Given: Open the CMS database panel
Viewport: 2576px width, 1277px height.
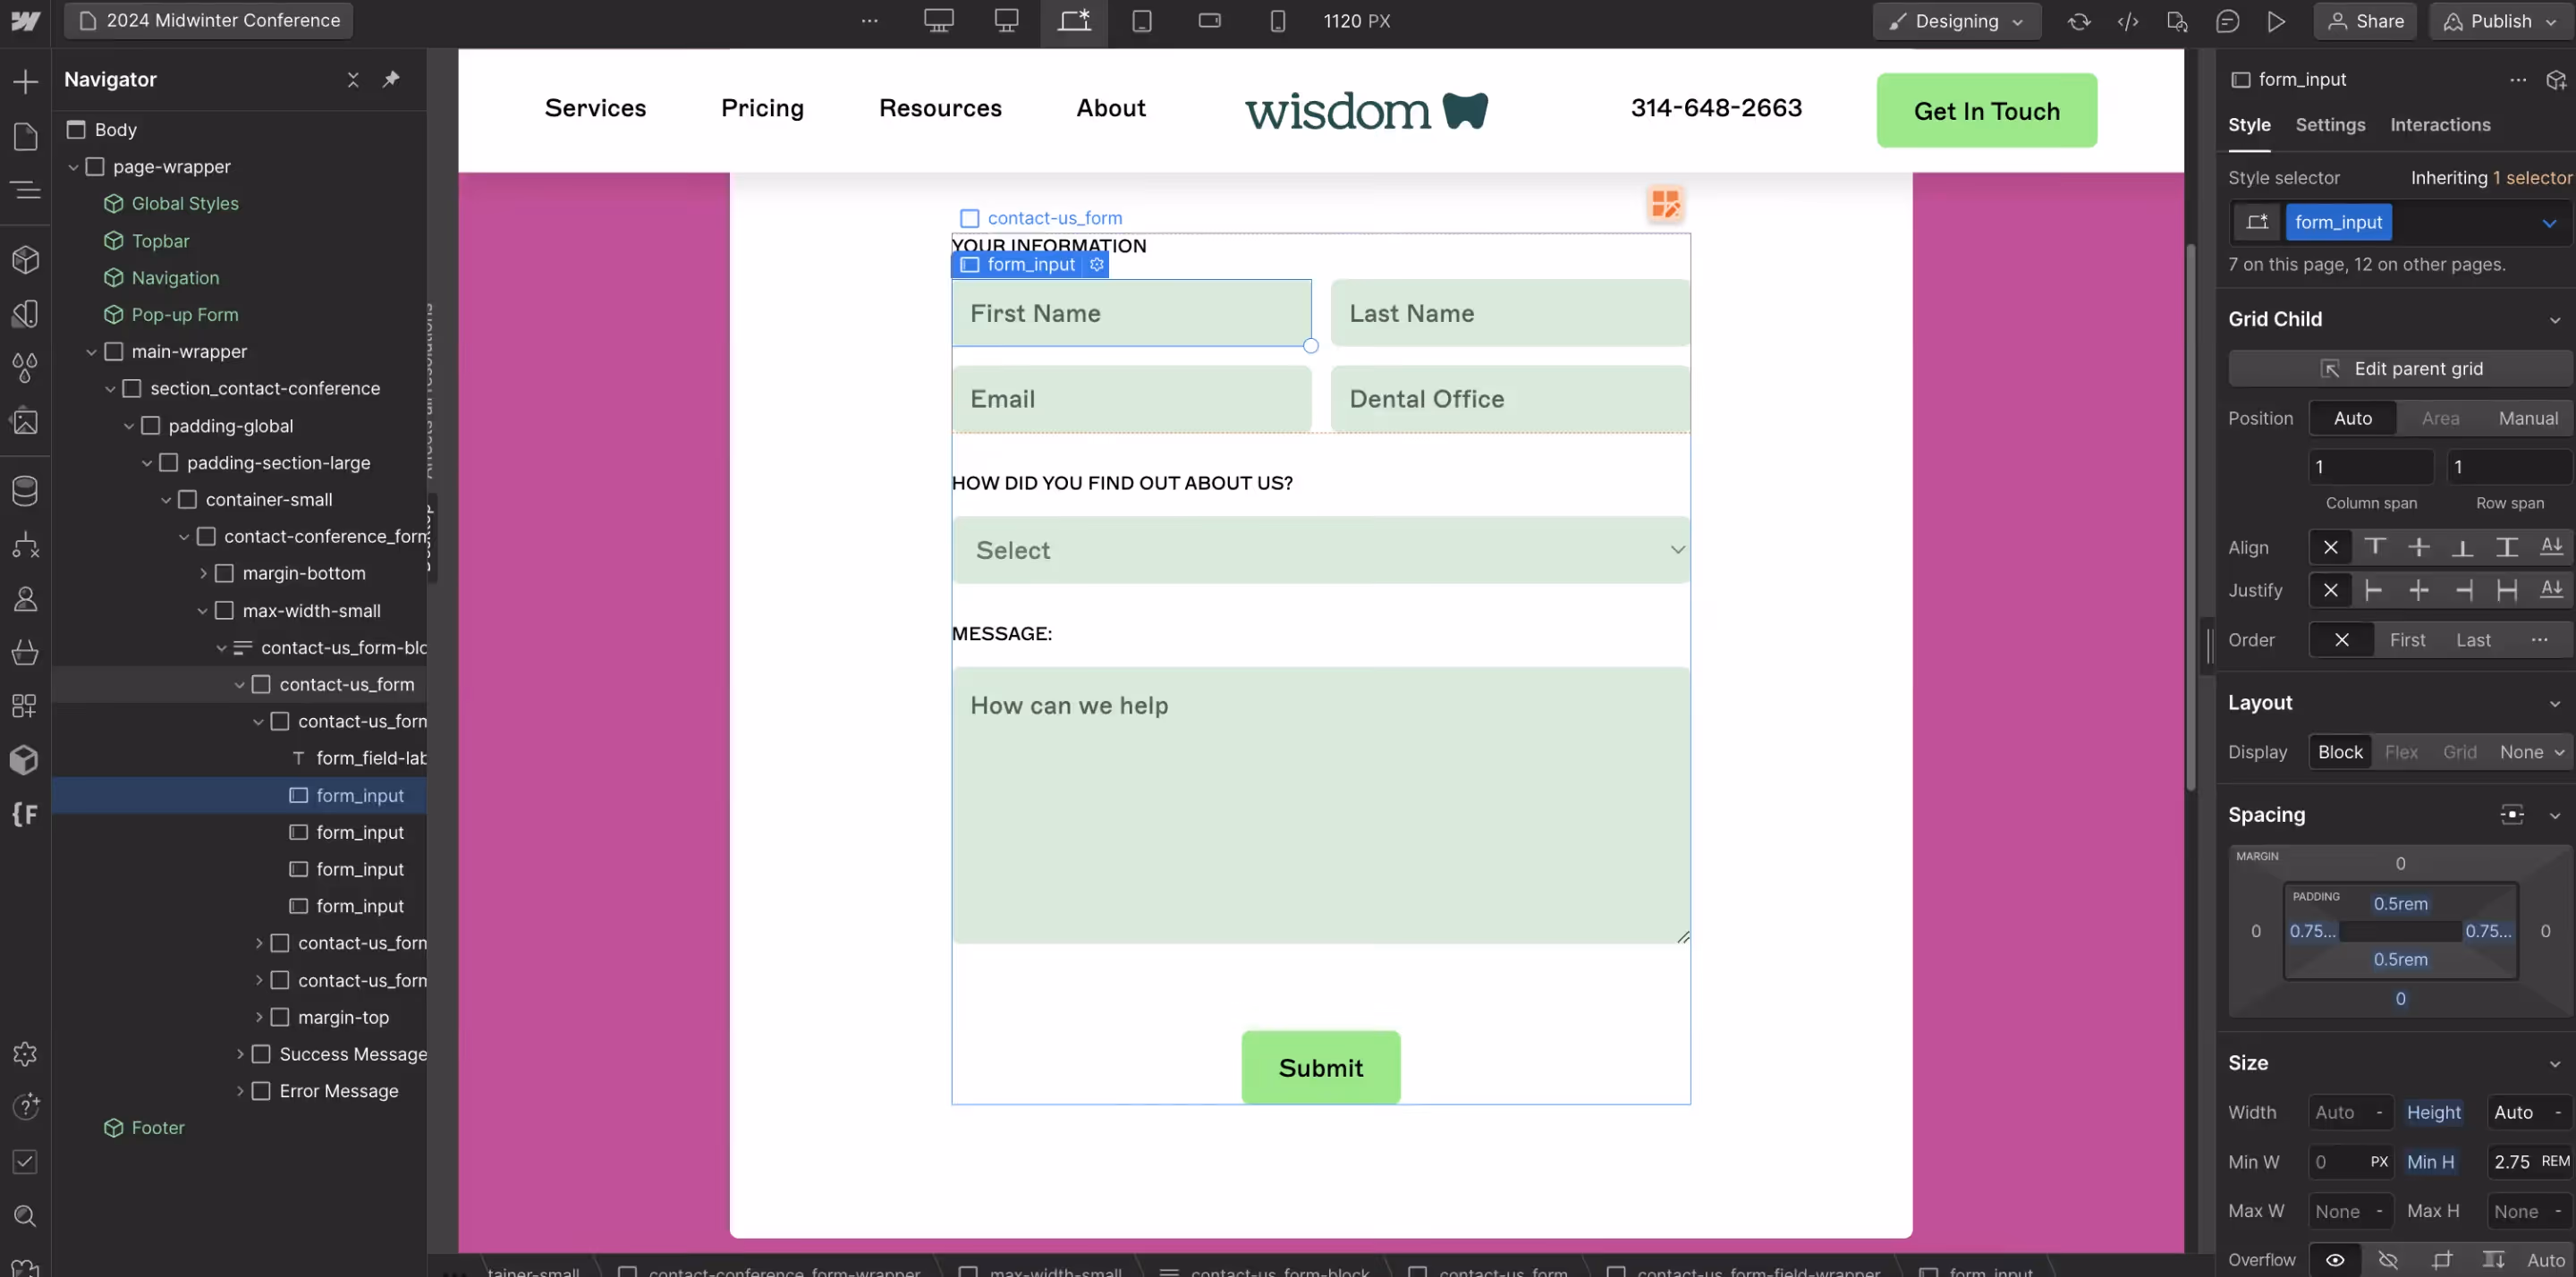Looking at the screenshot, I should [25, 490].
